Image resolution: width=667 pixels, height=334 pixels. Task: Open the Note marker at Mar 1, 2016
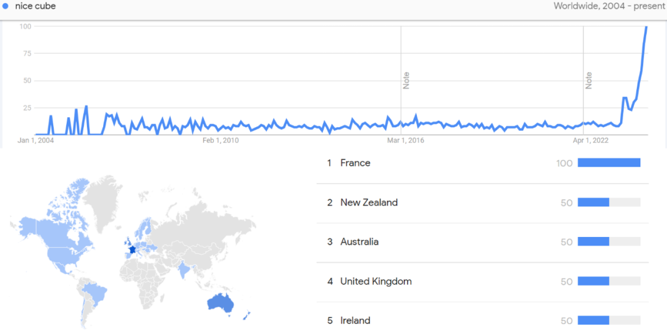pos(406,80)
